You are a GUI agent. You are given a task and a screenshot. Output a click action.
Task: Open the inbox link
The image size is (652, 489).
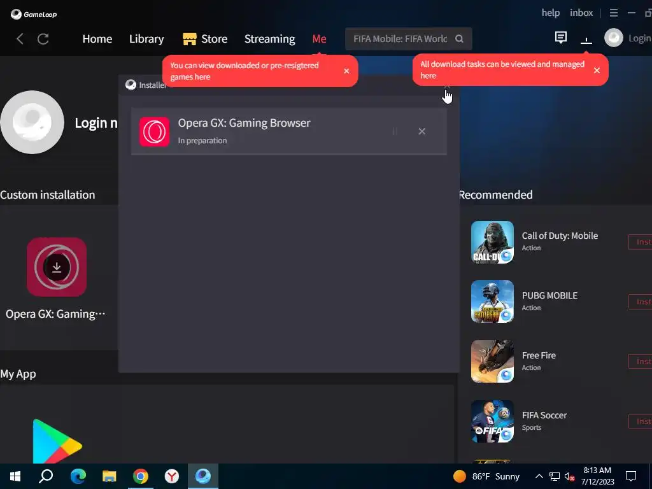click(581, 13)
